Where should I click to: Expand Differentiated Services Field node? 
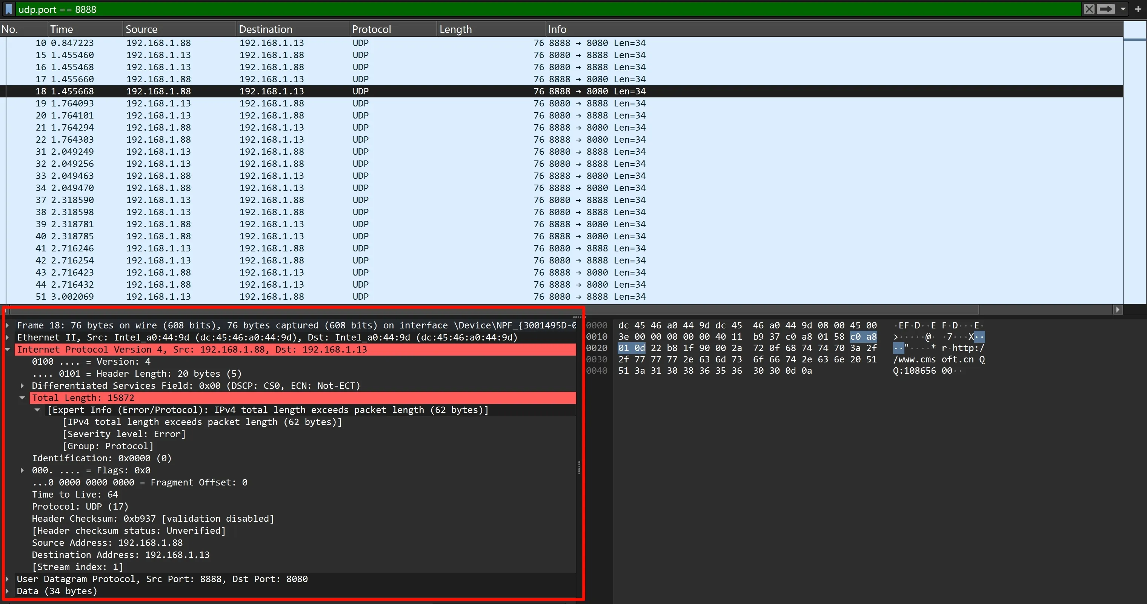(22, 386)
